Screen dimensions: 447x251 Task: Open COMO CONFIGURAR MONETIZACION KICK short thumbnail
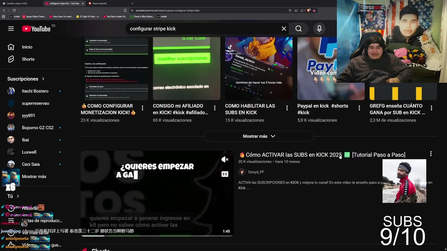(x=114, y=68)
